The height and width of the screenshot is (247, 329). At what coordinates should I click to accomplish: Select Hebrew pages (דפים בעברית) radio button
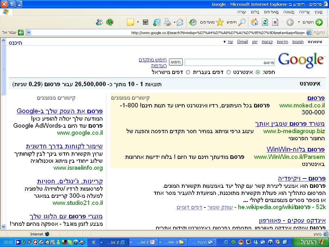pos(229,72)
